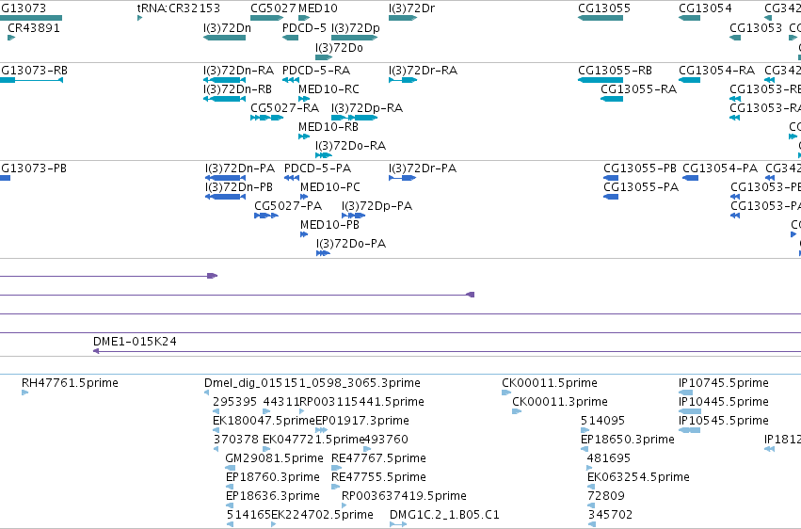Viewport: 801px width, 529px height.
Task: Click the l(3)72Dn-RA transcript label
Action: click(238, 71)
